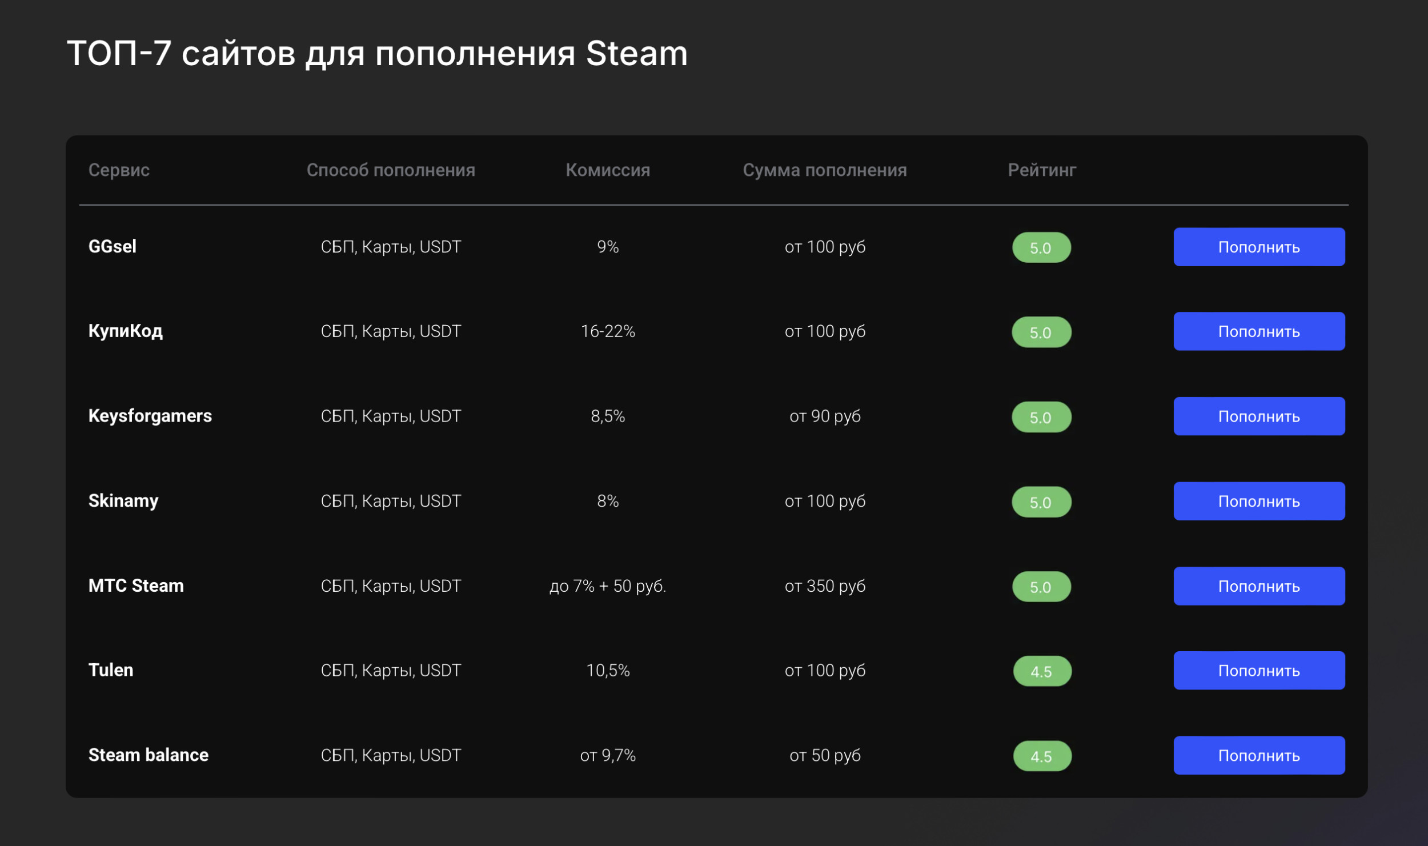Click Tulen's 4.5 rating badge

tap(1042, 671)
